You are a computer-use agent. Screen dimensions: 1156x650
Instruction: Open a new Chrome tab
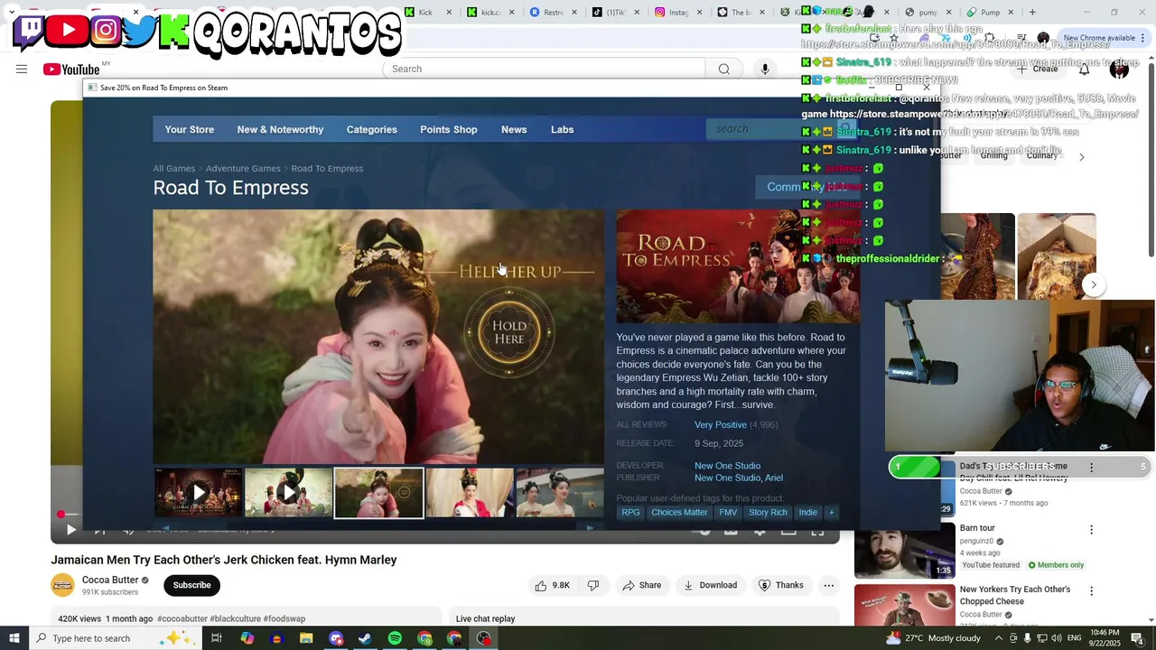(x=1032, y=12)
